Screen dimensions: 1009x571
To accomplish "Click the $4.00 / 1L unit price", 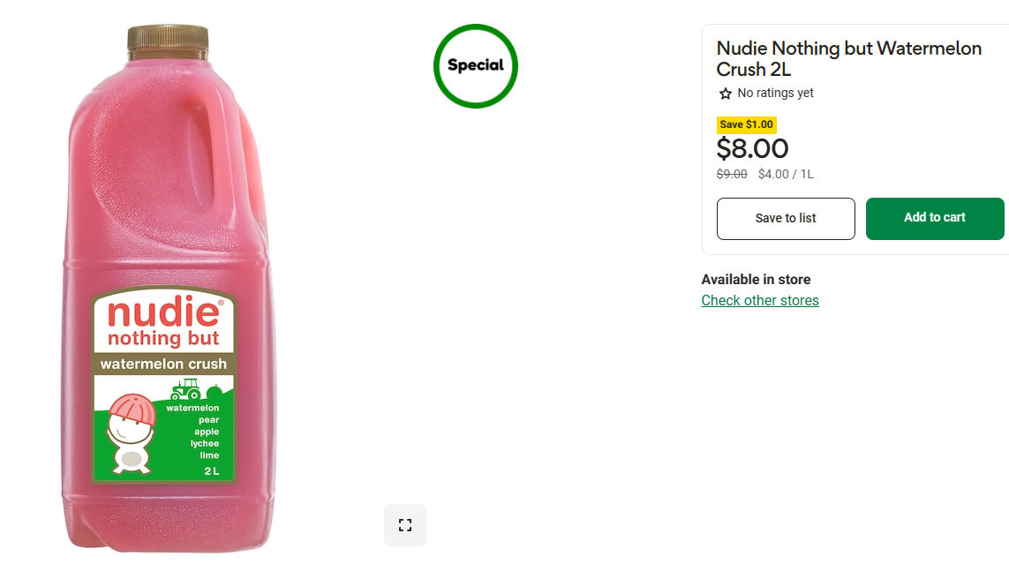I will click(x=786, y=175).
